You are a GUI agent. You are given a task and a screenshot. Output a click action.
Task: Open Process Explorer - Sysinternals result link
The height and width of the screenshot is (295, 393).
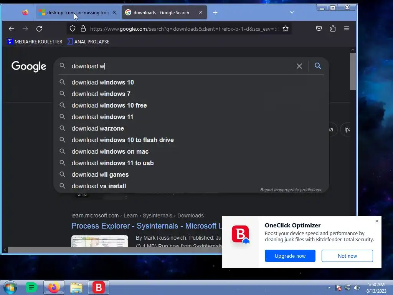(x=146, y=226)
